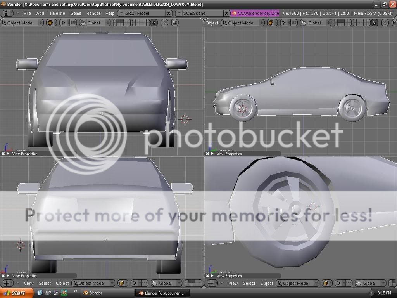Open the Timeline menu

(57, 13)
